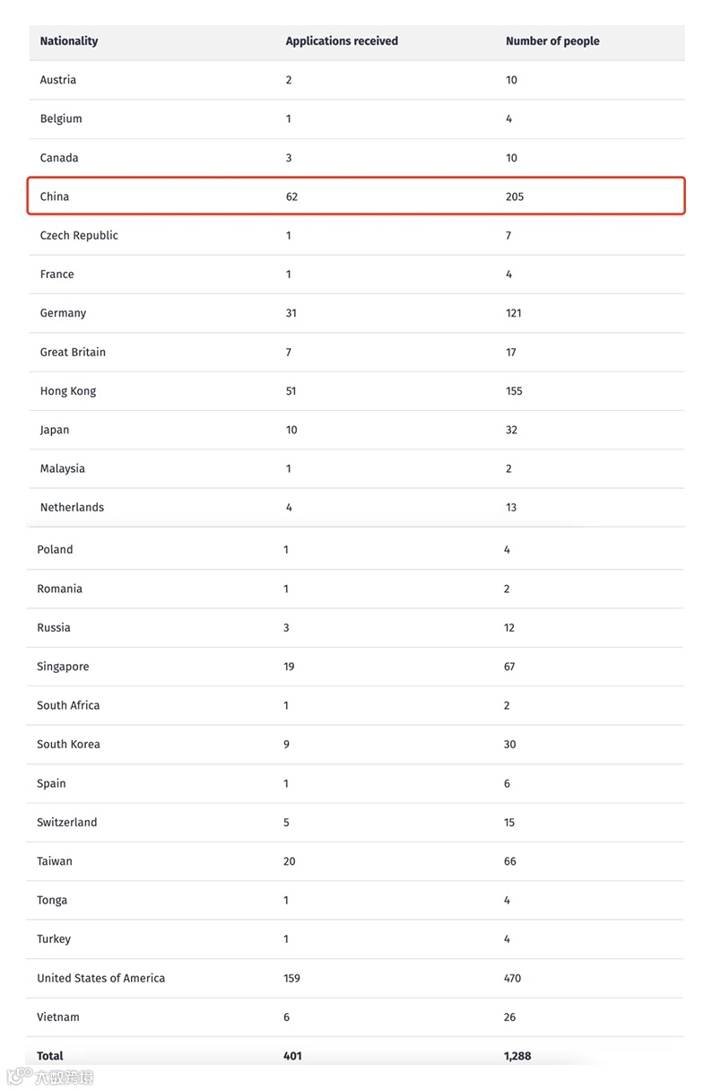Click China's number of people value 205
712x1091 pixels.
pyautogui.click(x=515, y=196)
